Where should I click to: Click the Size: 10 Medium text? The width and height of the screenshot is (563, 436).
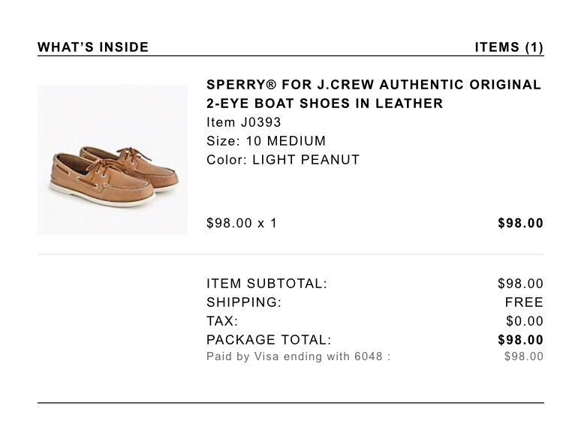pos(266,141)
